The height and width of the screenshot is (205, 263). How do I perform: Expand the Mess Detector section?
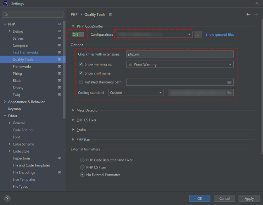tap(73, 110)
